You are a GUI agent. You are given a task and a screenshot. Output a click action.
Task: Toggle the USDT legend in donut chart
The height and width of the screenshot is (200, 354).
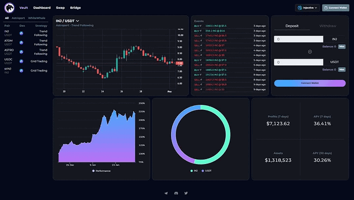pos(206,171)
